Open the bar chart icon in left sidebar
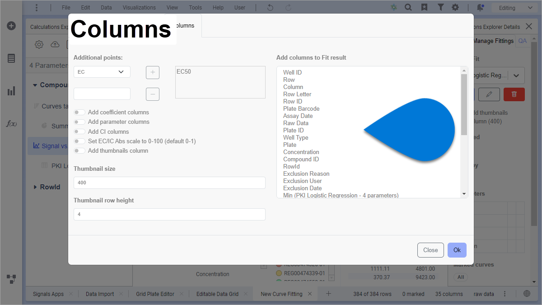 [x=11, y=91]
